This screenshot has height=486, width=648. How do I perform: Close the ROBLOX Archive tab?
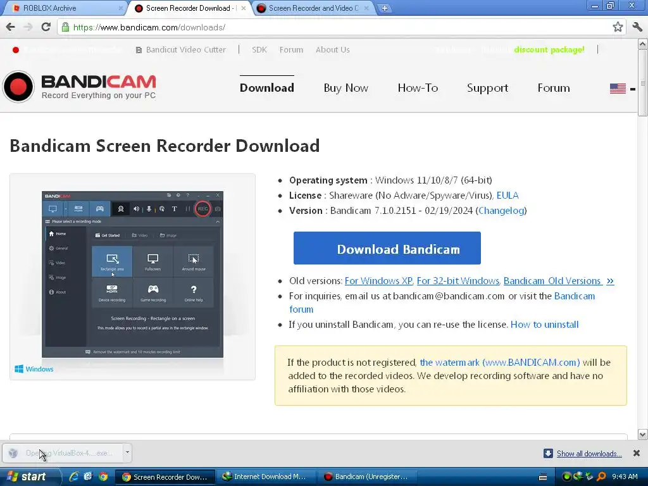point(121,8)
